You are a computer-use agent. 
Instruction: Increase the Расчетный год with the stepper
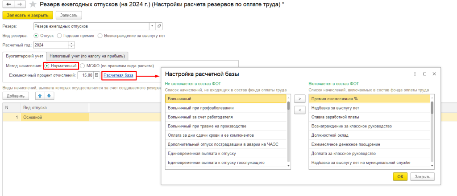coord(72,43)
